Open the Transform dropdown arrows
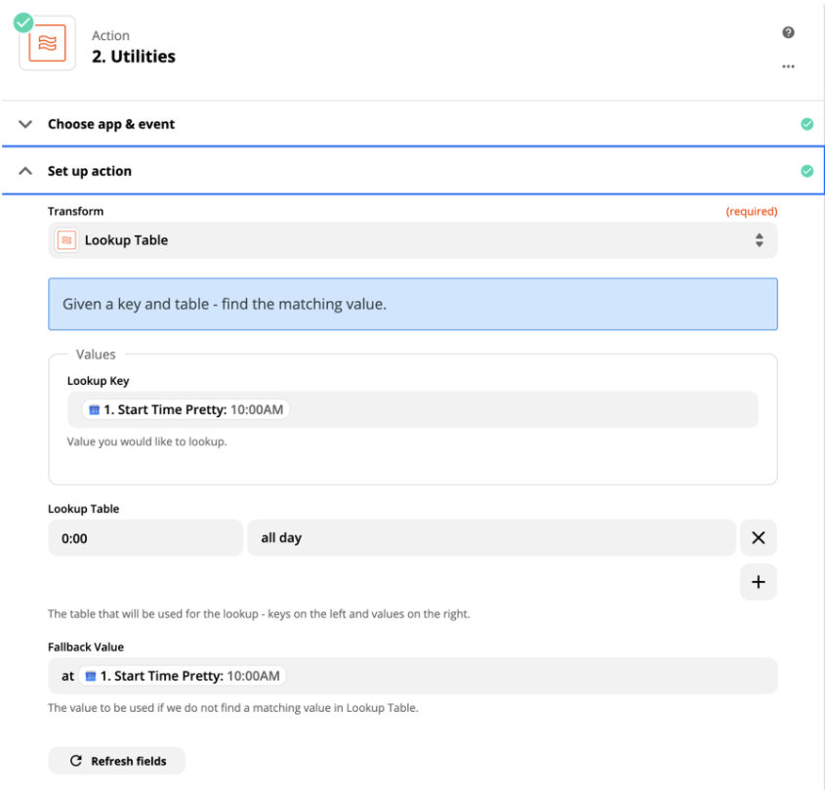825x795 pixels. click(759, 240)
